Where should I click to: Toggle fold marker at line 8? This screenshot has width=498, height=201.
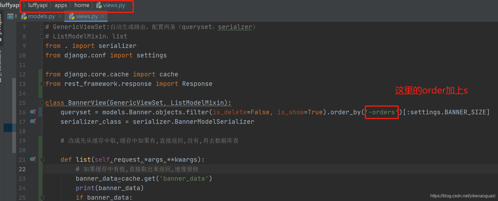coord(42,36)
